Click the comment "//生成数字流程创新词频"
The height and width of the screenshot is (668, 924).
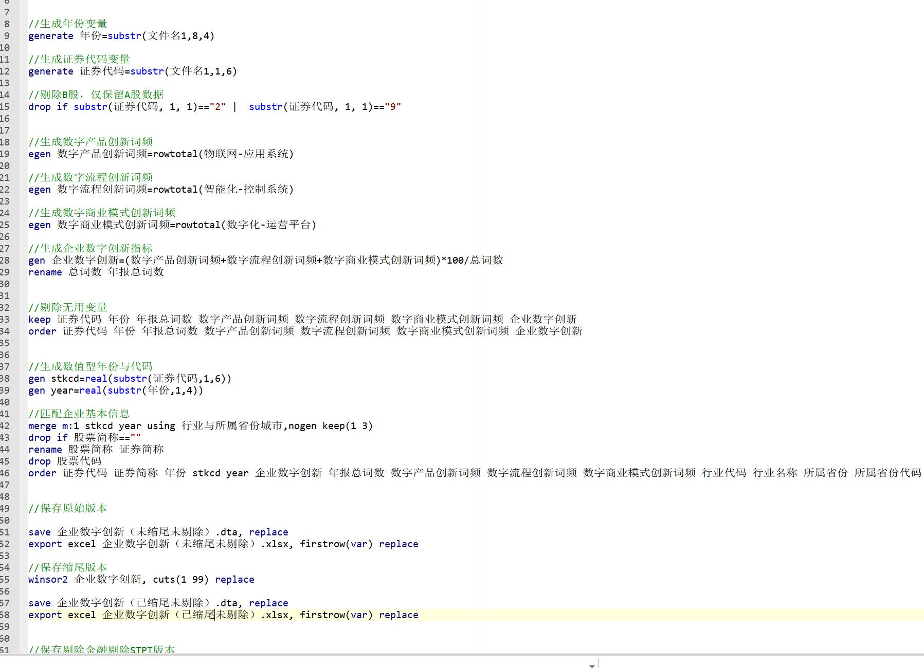coord(90,177)
